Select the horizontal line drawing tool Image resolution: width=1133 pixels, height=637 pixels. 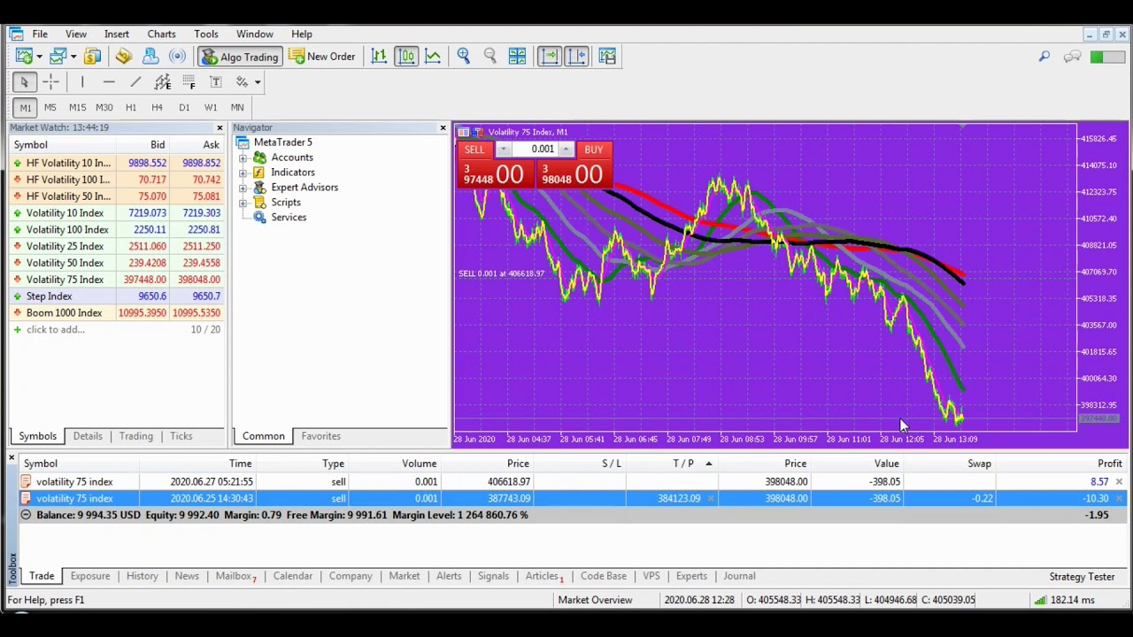(x=109, y=82)
